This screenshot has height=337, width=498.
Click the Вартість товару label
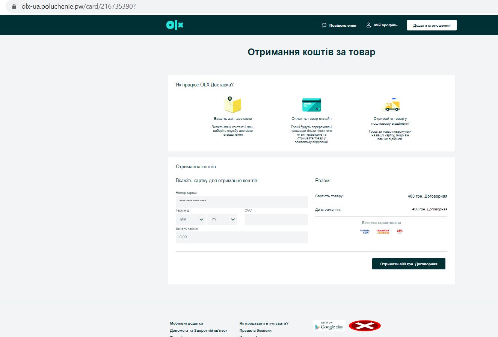point(329,196)
